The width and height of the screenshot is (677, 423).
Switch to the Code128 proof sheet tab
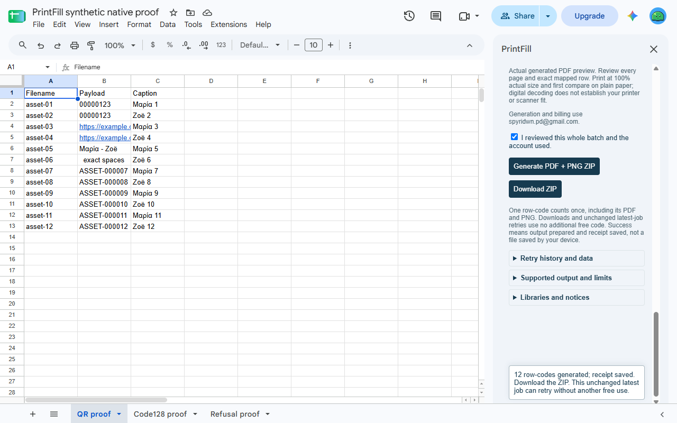tap(166, 414)
